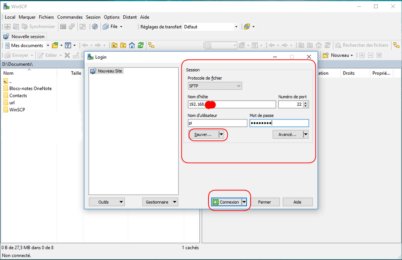Click the Fermer button
This screenshot has width=402, height=260.
click(264, 202)
